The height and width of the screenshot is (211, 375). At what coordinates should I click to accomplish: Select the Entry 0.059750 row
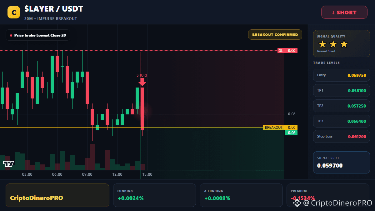click(341, 75)
